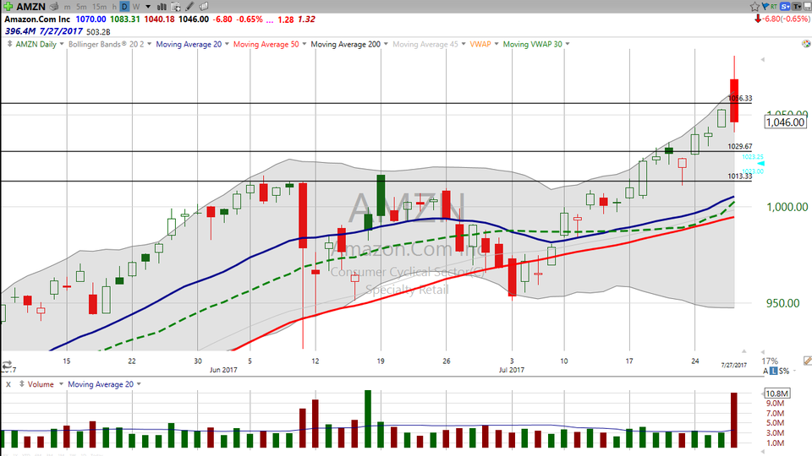Open the gray T dropdown button

(797, 7)
